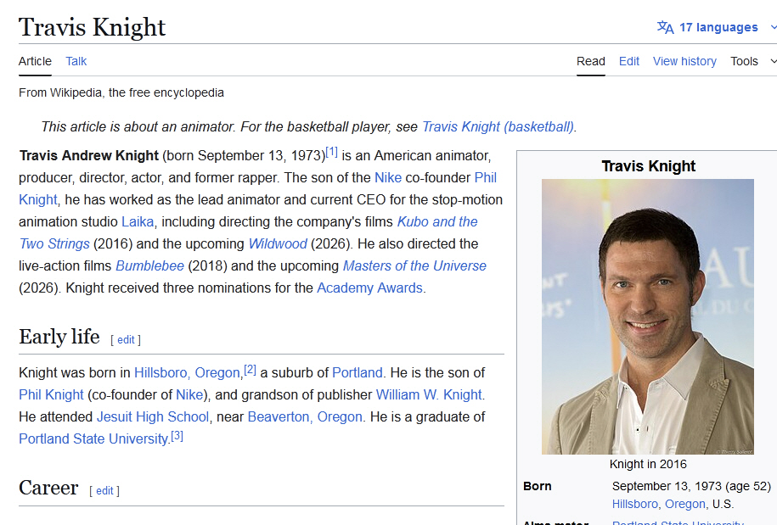Open Kubo and the Two Strings link
The width and height of the screenshot is (777, 525).
tap(437, 221)
